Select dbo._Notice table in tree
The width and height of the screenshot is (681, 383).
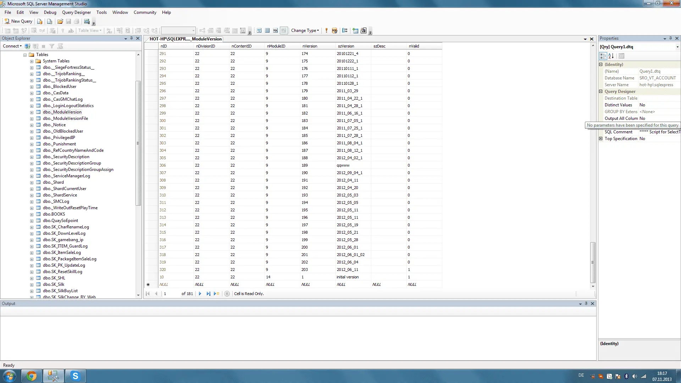54,125
